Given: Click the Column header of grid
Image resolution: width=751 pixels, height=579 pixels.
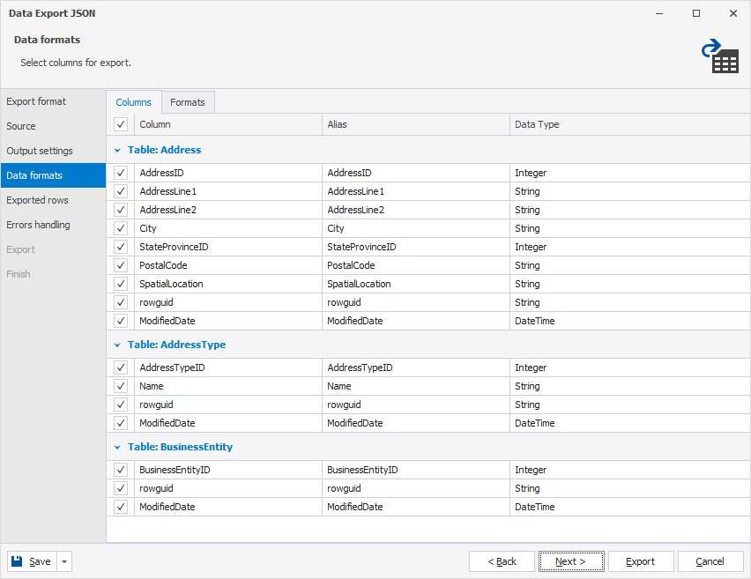Looking at the screenshot, I should tap(228, 124).
